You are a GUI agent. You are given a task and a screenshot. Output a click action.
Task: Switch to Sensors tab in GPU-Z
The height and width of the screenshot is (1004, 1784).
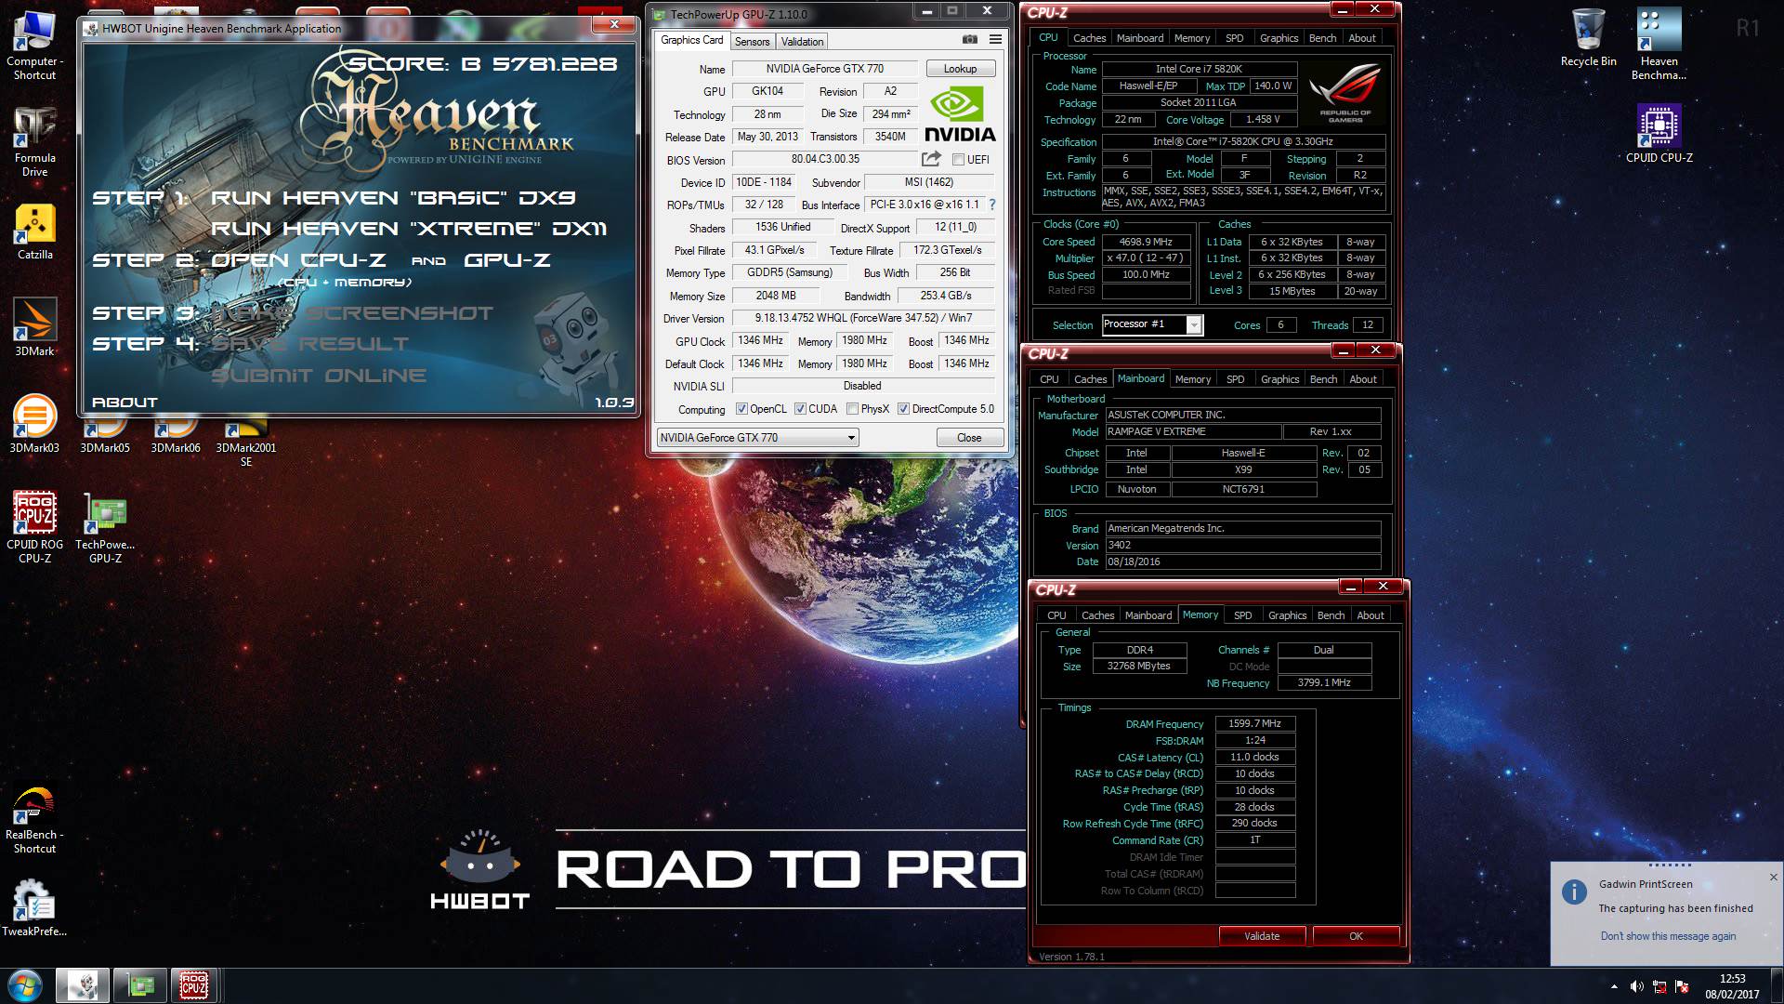tap(752, 42)
